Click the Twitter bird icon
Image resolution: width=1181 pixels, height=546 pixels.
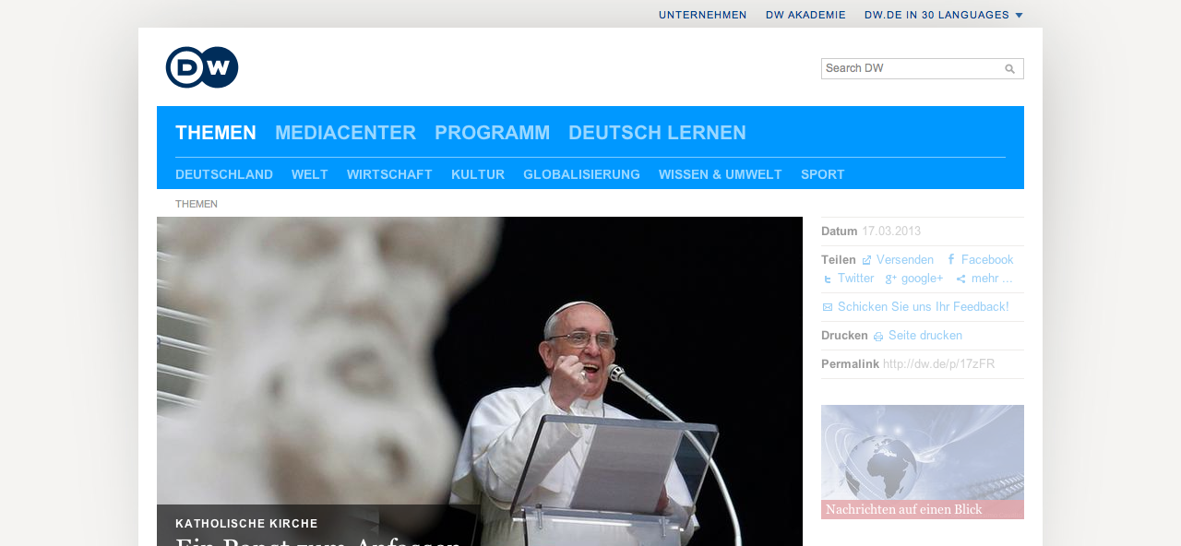pyautogui.click(x=828, y=279)
